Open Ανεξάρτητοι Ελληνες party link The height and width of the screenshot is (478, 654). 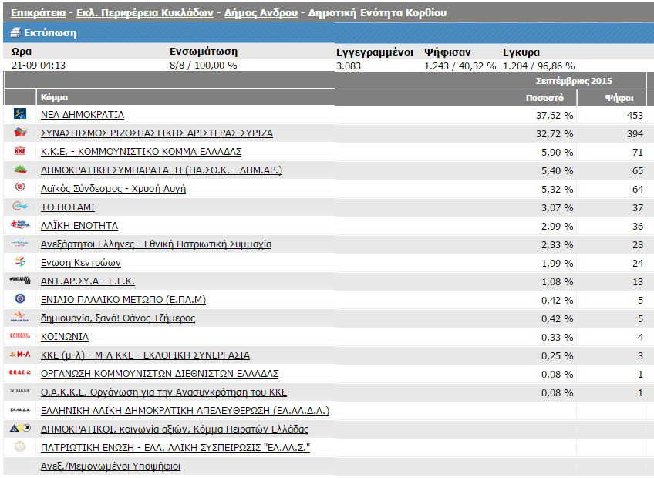coord(156,244)
